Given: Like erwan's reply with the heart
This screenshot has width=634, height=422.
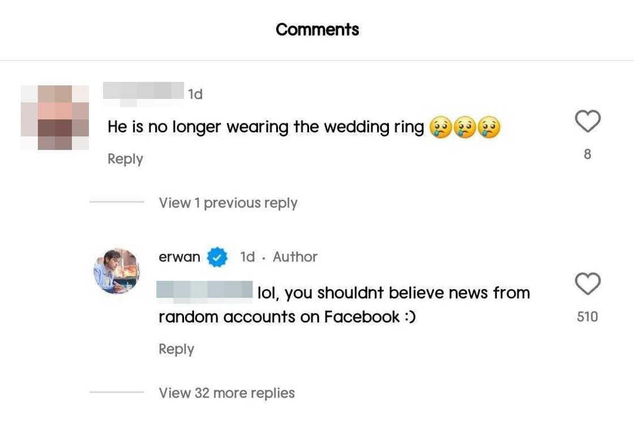Looking at the screenshot, I should 587,283.
